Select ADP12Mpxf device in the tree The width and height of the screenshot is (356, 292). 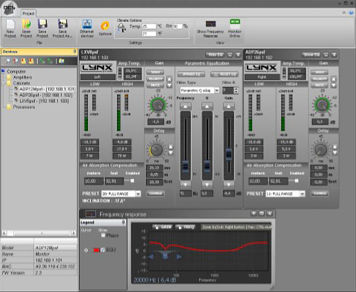(x=44, y=89)
